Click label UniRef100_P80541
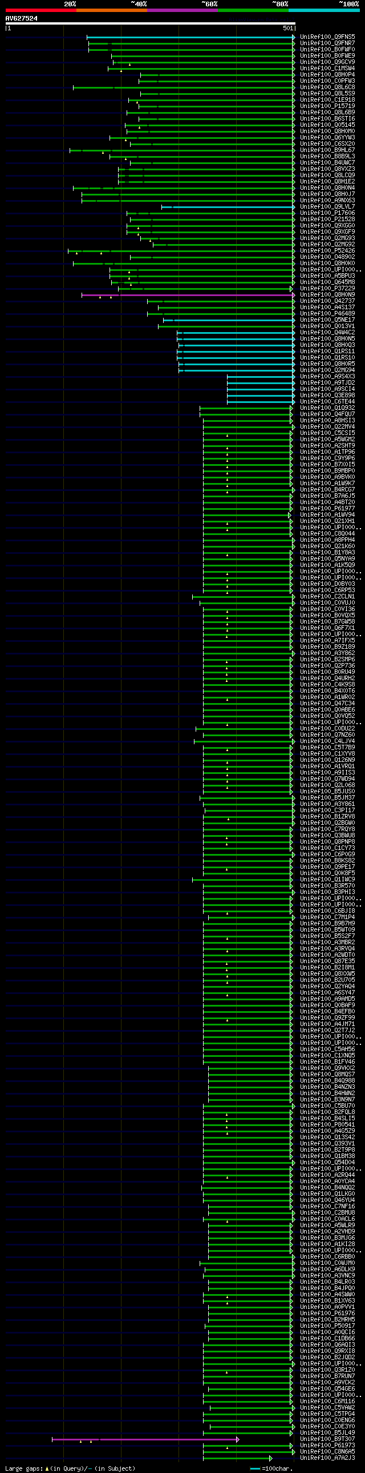This screenshot has height=1473, width=365. click(x=327, y=1125)
